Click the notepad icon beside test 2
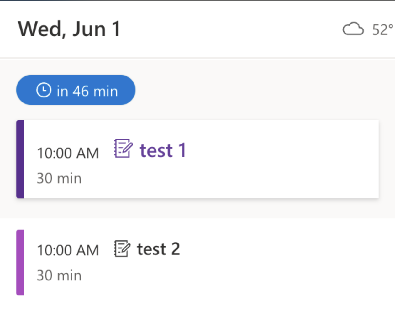 click(122, 249)
